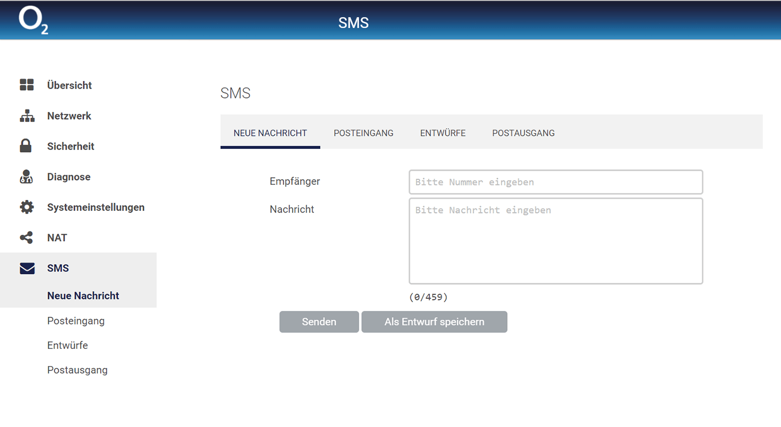Open Posteingang in the sidebar submenu
The image size is (781, 427).
click(x=76, y=321)
